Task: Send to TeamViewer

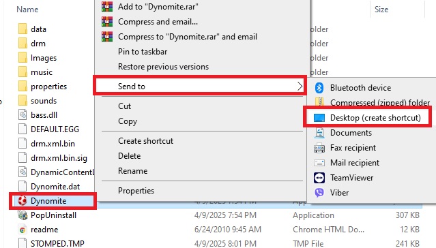Action: point(352,178)
